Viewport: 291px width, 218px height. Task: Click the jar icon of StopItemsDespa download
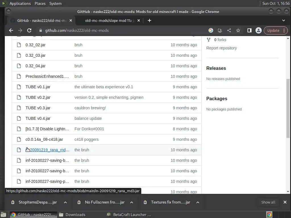click(13, 202)
